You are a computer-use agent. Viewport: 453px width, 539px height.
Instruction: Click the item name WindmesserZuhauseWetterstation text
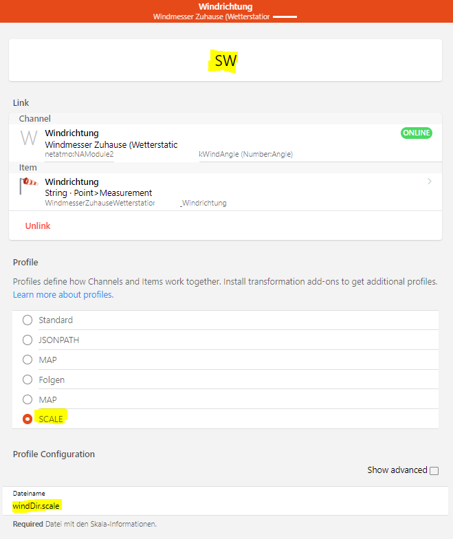click(x=100, y=203)
